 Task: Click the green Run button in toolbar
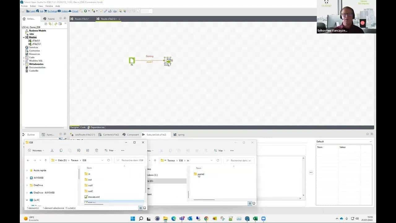point(85,11)
